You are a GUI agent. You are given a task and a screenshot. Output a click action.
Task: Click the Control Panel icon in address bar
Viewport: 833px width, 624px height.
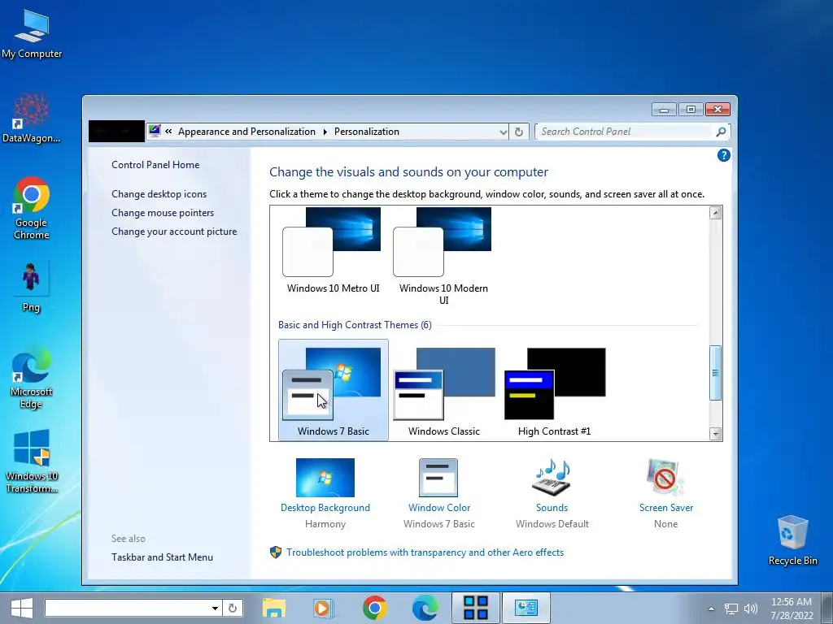155,131
